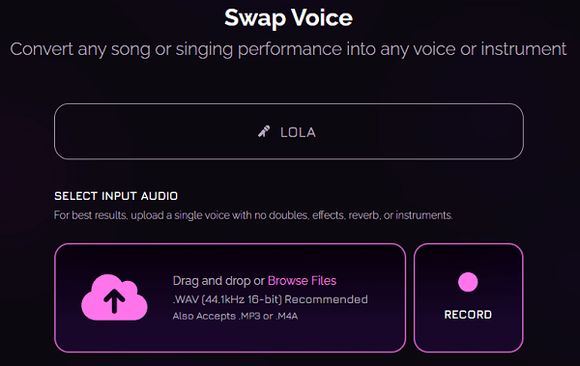This screenshot has height=366, width=580.
Task: Click the .WAV 44.1kHz 16-bit Recommended text
Action: point(270,299)
